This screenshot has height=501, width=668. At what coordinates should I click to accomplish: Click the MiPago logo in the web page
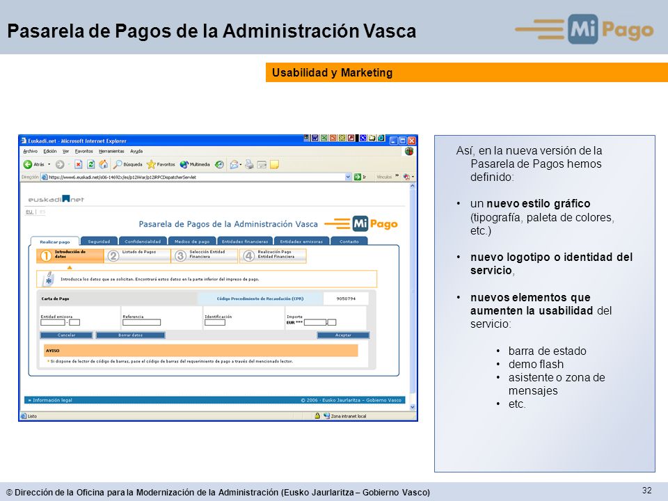[361, 223]
